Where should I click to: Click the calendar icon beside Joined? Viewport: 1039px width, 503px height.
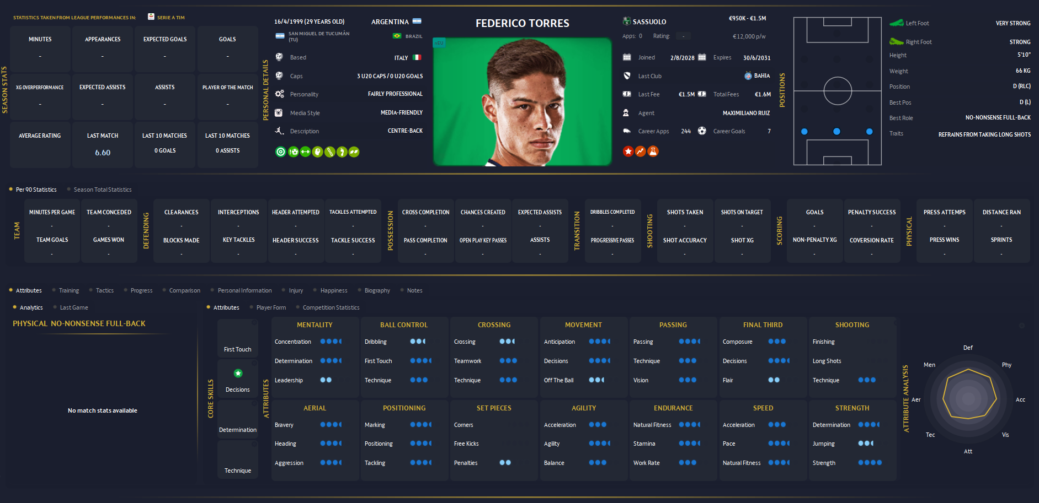(627, 57)
